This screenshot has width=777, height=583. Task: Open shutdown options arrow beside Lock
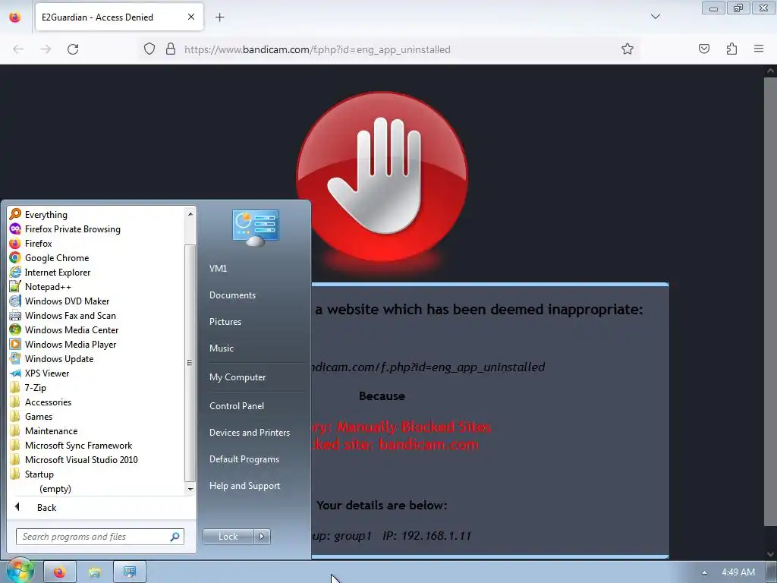click(x=262, y=537)
